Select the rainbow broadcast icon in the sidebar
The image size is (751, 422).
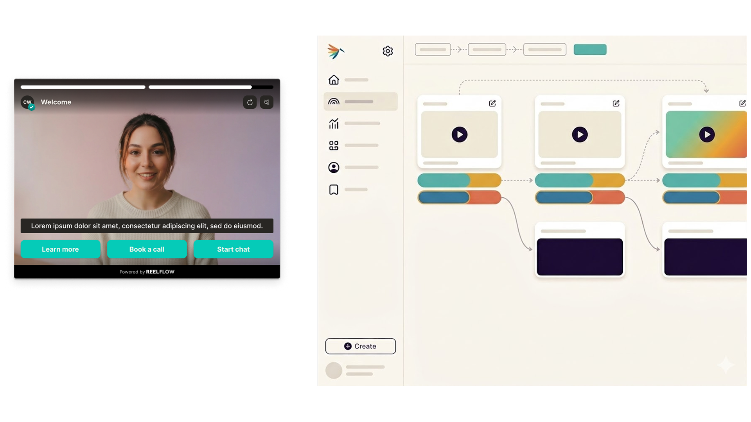pyautogui.click(x=334, y=102)
